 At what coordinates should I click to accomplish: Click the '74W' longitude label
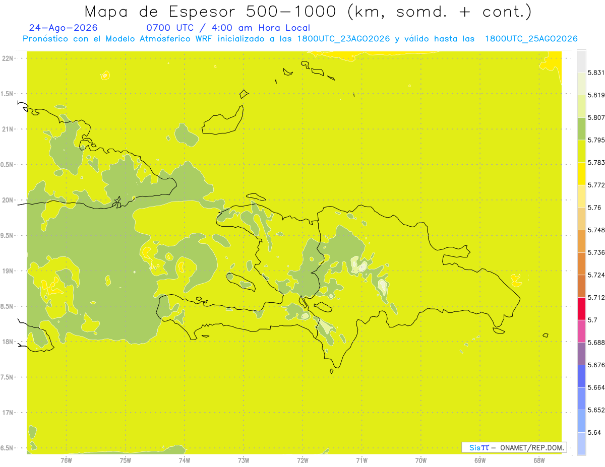tap(185, 460)
